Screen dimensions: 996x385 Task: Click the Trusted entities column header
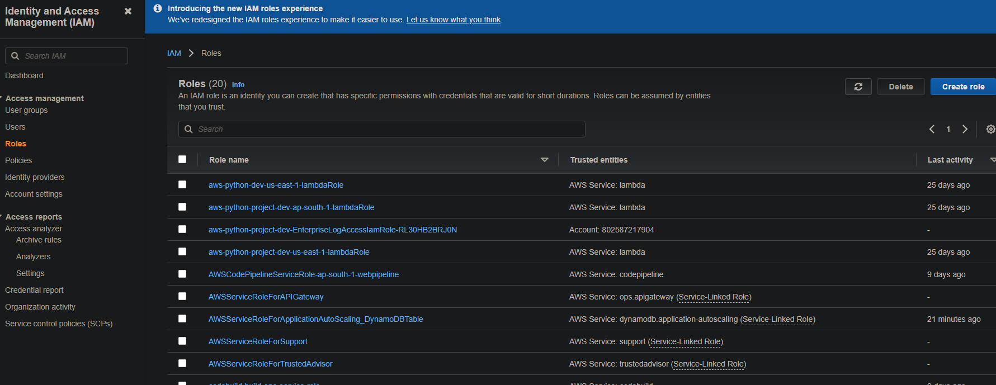point(599,160)
